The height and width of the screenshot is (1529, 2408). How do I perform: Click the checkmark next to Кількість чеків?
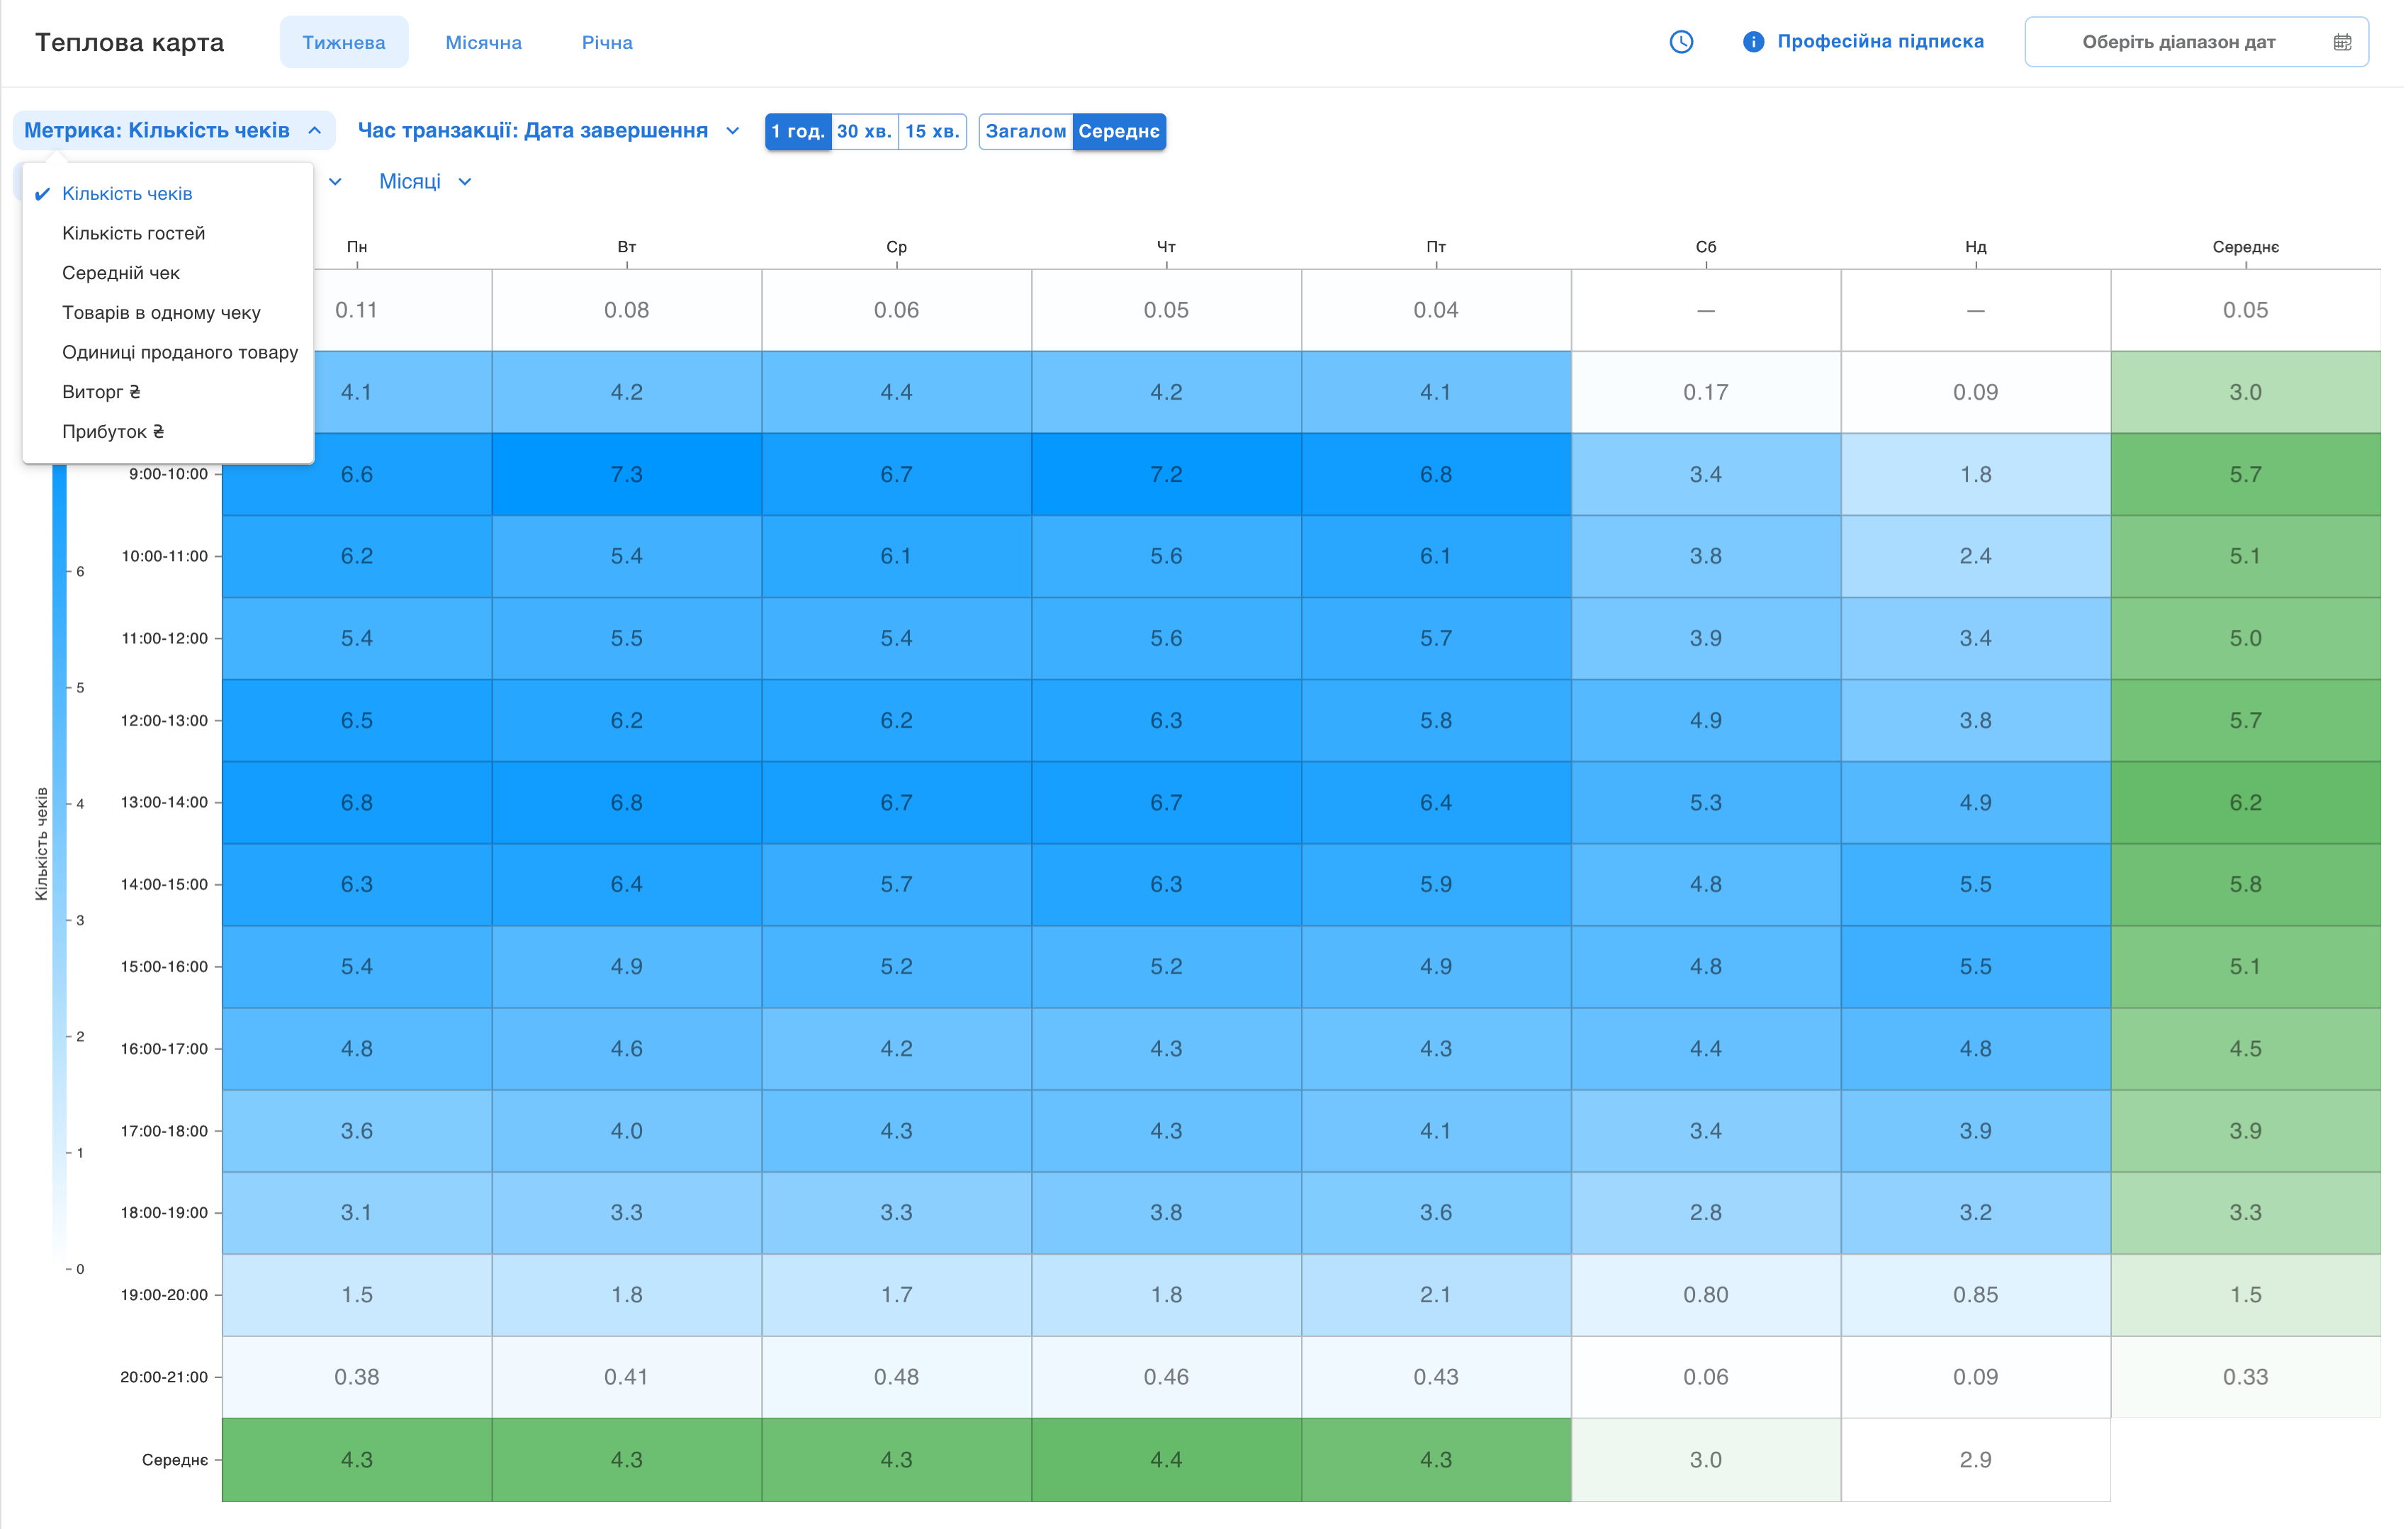[42, 194]
